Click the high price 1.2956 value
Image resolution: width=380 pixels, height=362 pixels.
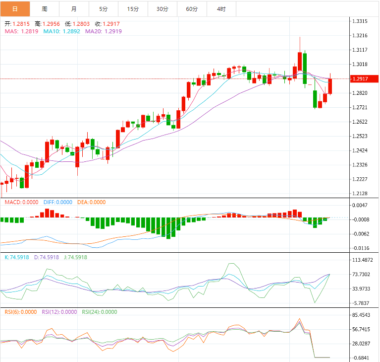point(51,24)
